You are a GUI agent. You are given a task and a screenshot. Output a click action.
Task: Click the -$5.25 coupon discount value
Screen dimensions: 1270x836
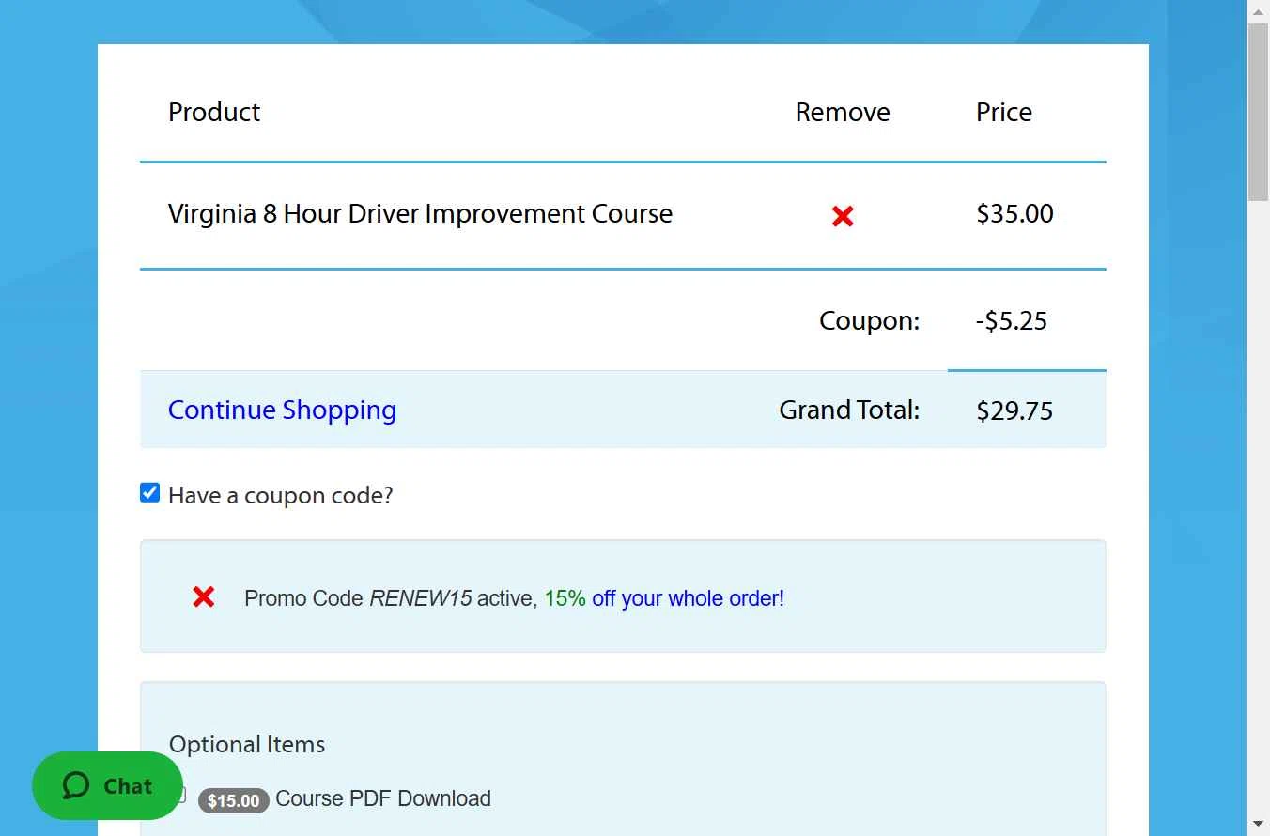[x=1012, y=321]
